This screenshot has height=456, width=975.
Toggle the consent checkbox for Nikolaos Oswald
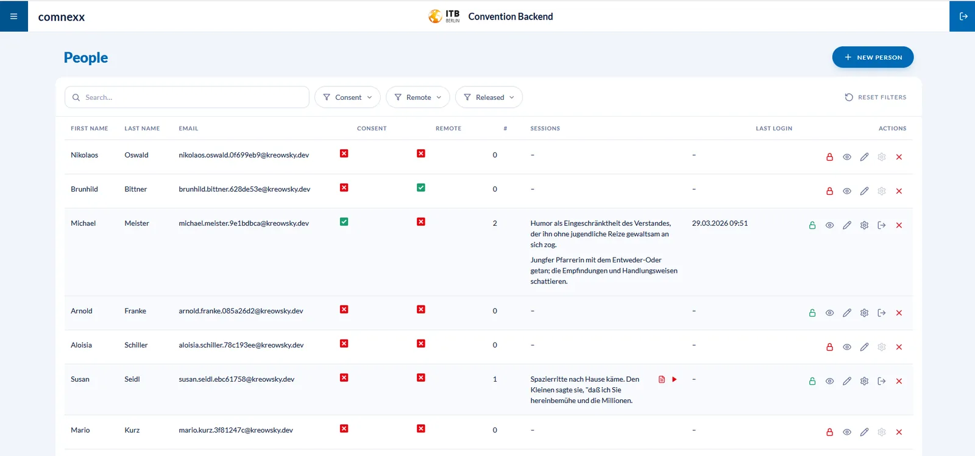click(344, 153)
